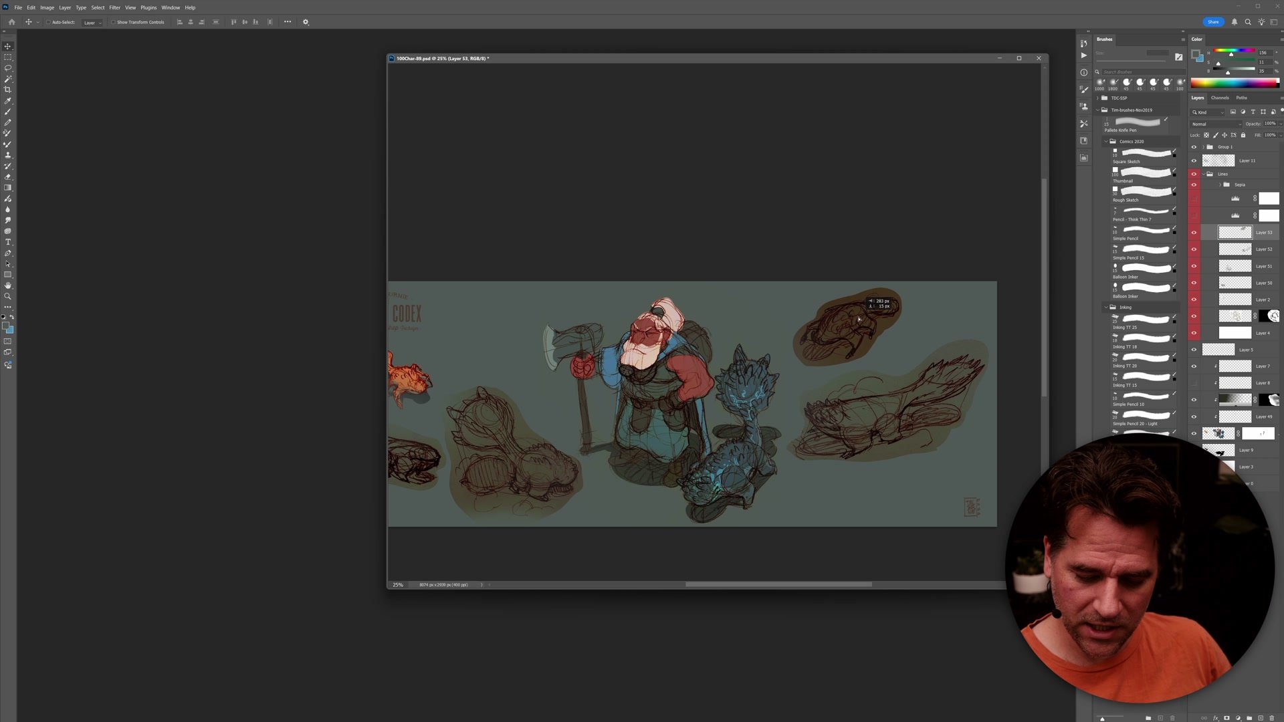Select the Crop tool
The width and height of the screenshot is (1284, 722).
[8, 90]
